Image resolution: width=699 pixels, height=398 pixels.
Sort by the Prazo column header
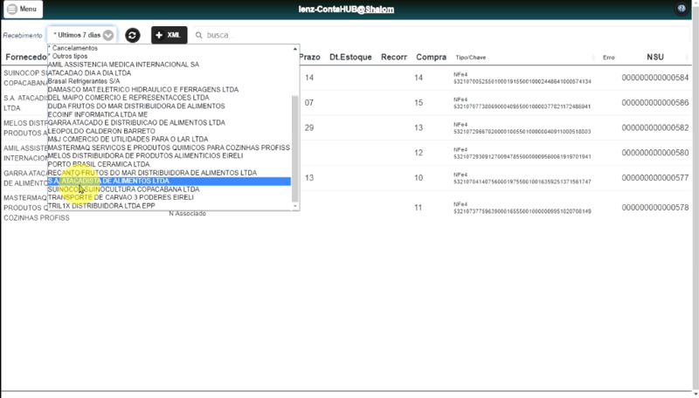[x=310, y=57]
